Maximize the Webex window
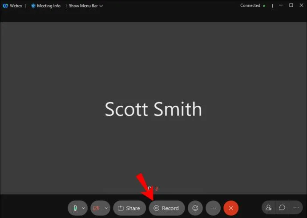The width and height of the screenshot is (307, 218). 291,5
